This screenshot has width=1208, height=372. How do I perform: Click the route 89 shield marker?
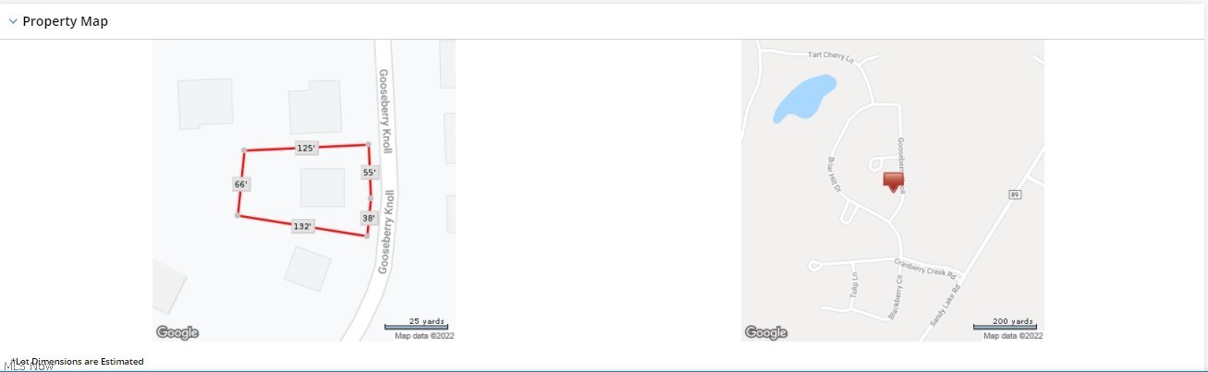1014,194
